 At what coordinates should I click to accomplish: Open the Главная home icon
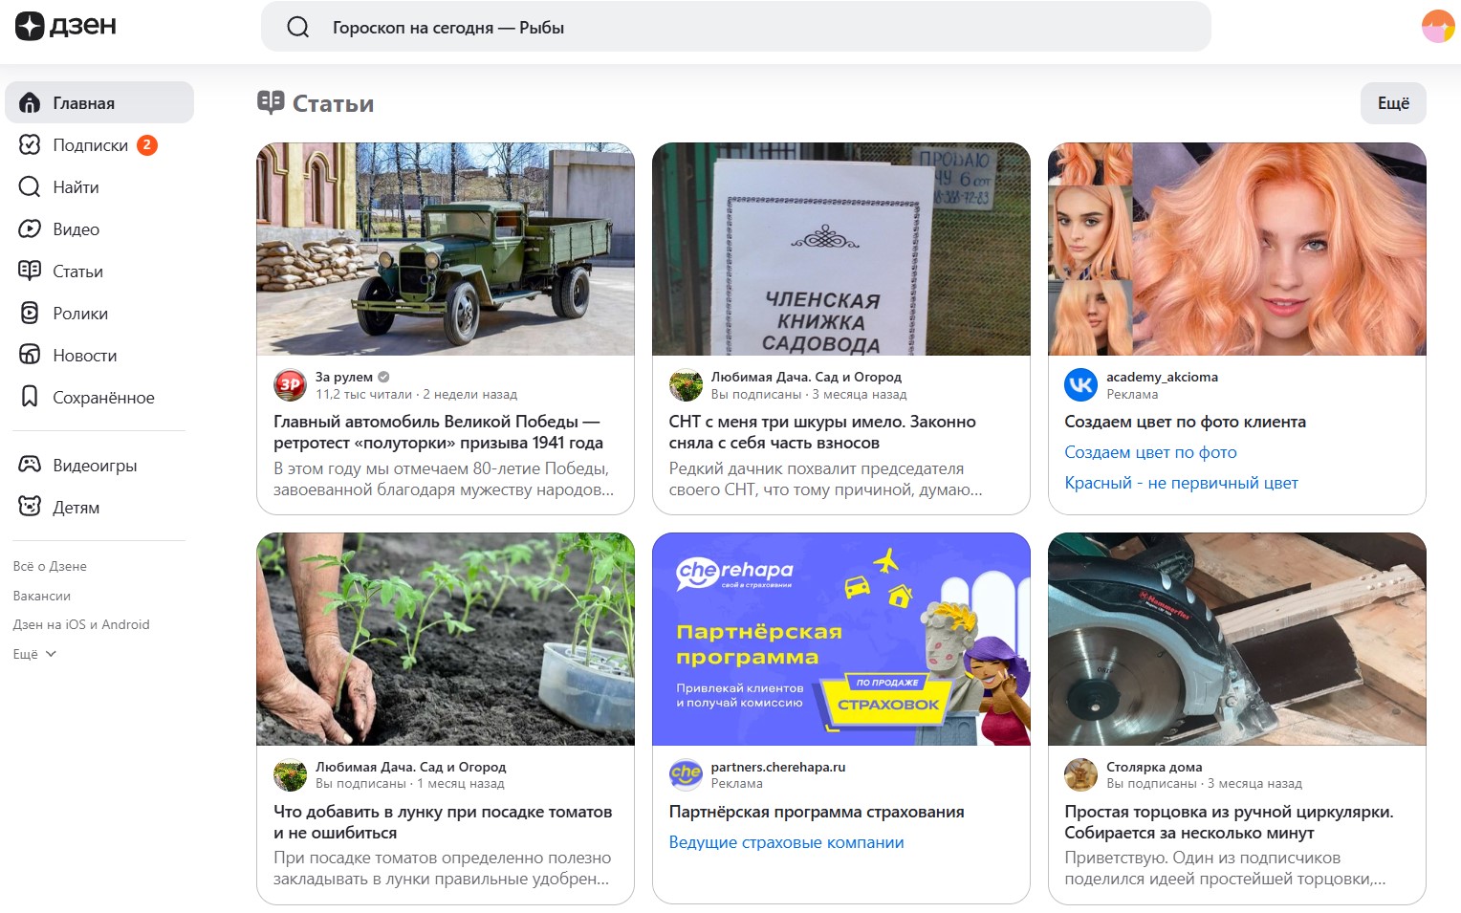coord(29,101)
